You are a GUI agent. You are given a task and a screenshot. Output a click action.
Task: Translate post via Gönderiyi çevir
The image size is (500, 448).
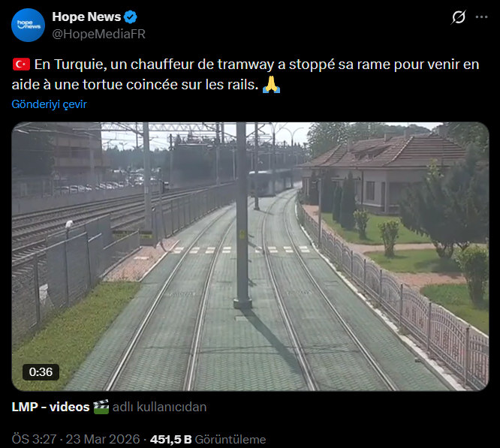[x=49, y=104]
